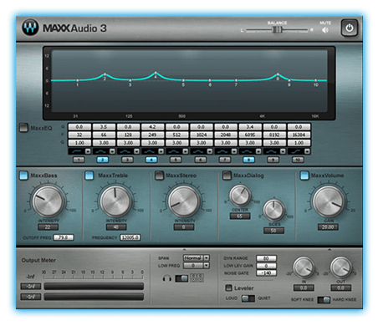Image resolution: width=378 pixels, height=326 pixels.
Task: Disable the MaxxBass checkbox
Action: 23,176
